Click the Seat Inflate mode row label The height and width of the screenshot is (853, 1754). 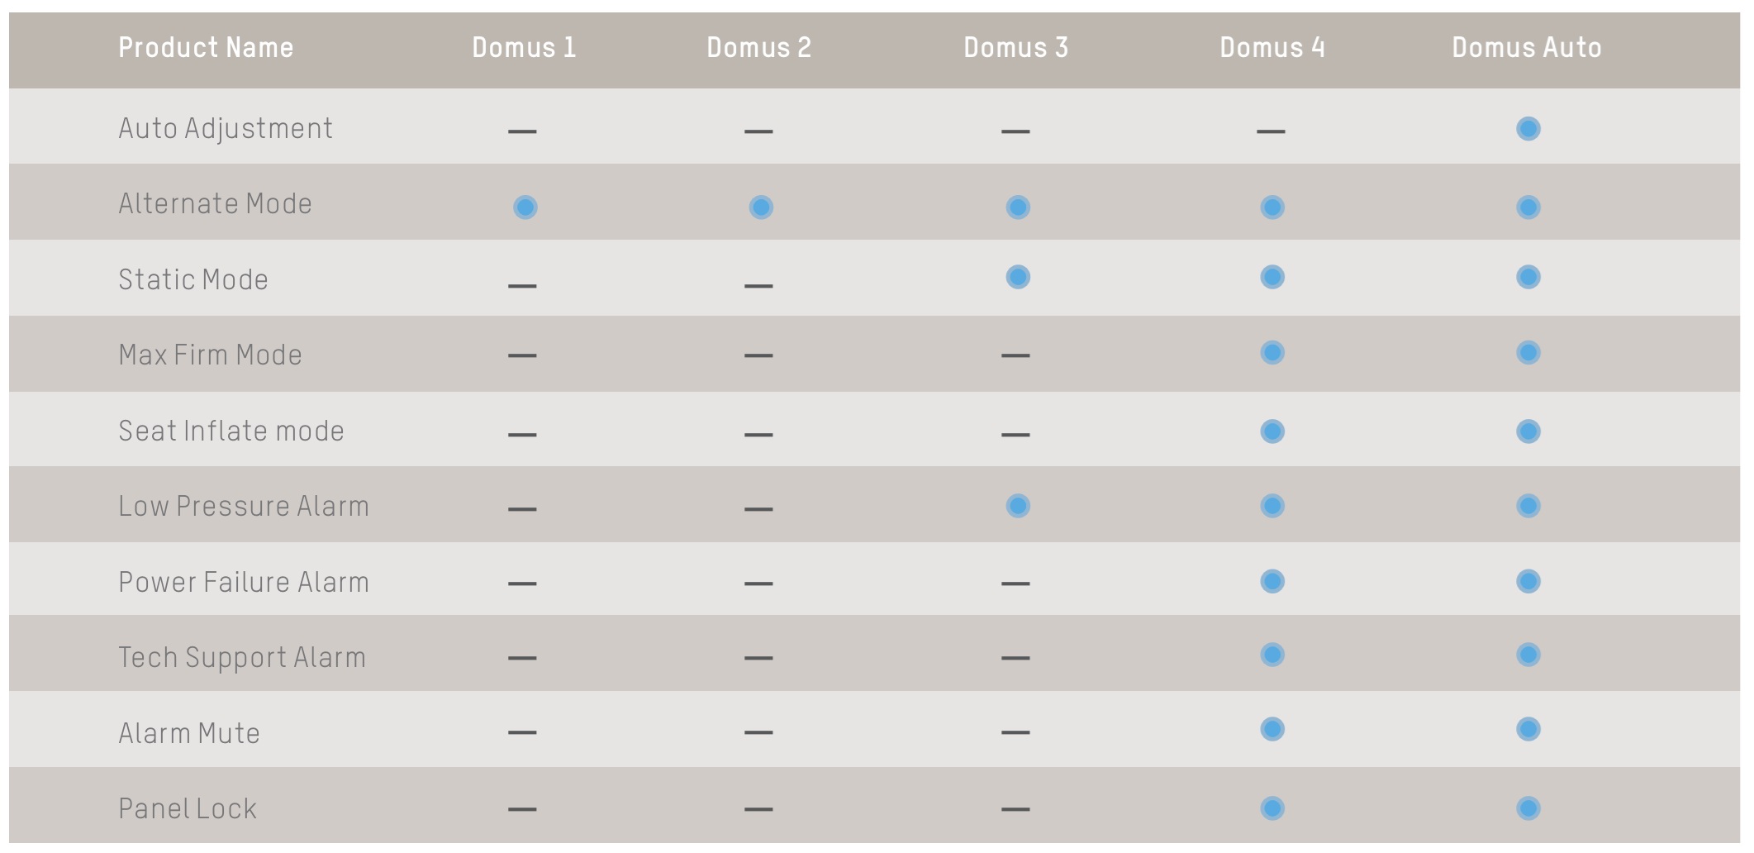[231, 431]
